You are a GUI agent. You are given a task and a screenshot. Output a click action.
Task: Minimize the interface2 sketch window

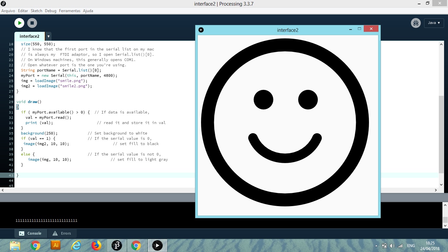pyautogui.click(x=351, y=29)
